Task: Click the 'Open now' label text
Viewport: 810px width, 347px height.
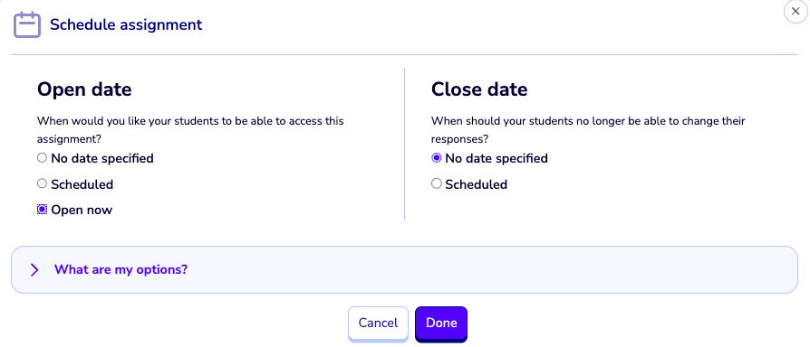Action: [82, 210]
